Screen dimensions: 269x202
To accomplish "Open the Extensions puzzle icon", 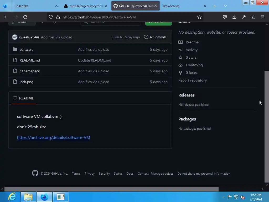I will point(253,17).
